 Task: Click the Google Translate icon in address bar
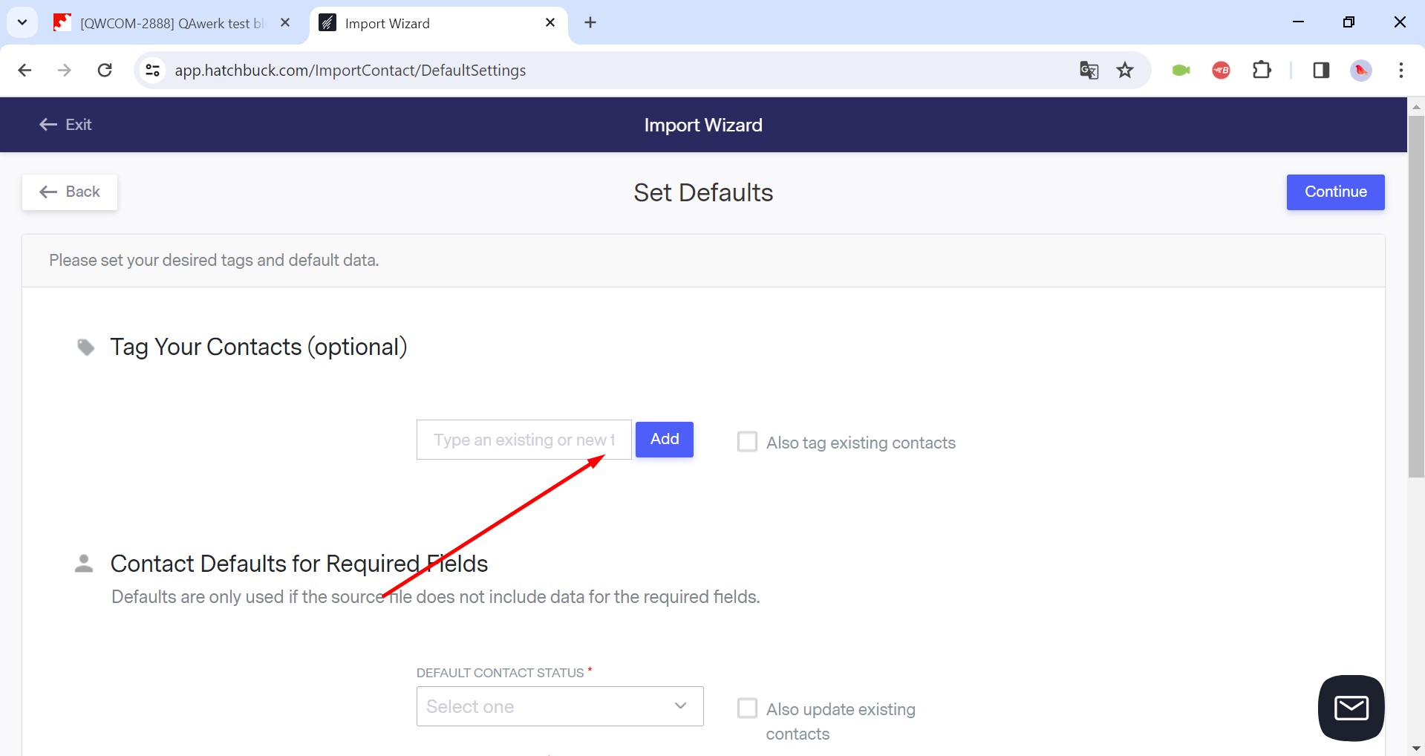click(1089, 71)
